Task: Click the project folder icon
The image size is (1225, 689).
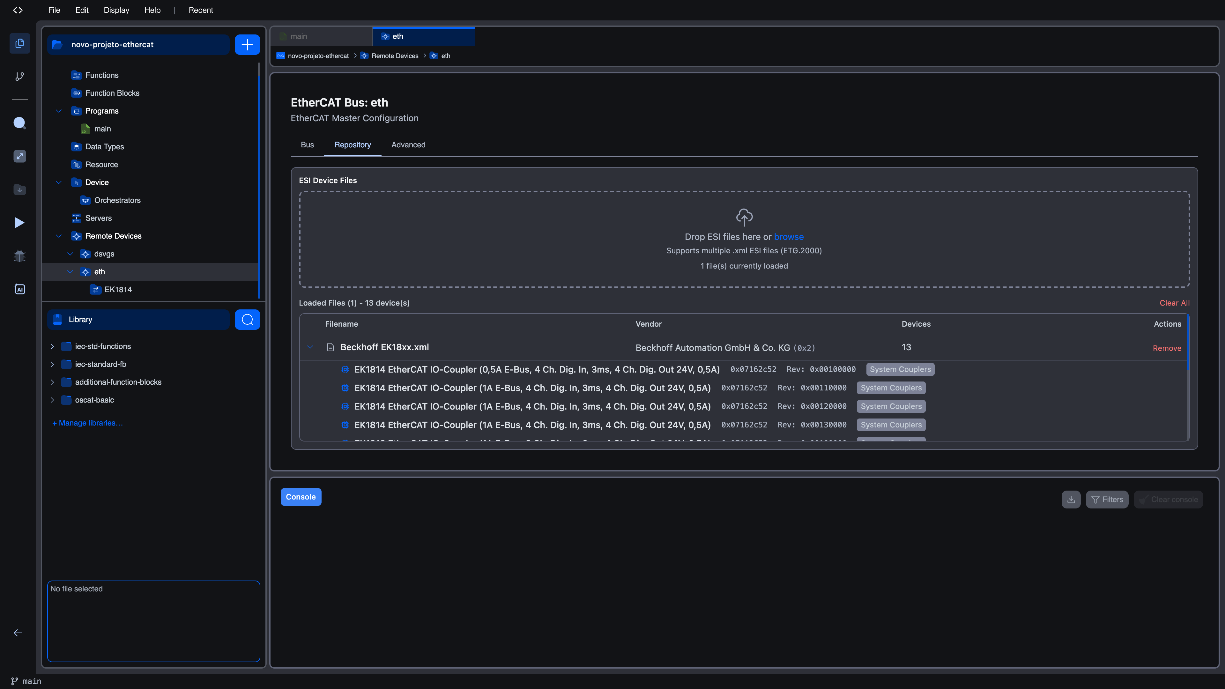Action: pos(57,45)
